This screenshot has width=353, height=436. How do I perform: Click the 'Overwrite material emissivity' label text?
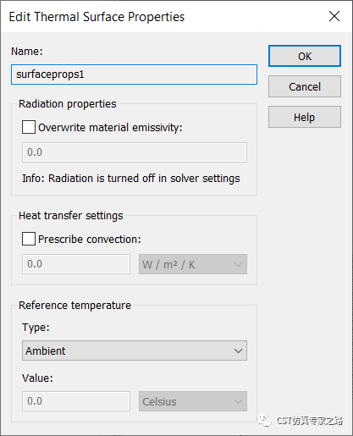pyautogui.click(x=110, y=128)
